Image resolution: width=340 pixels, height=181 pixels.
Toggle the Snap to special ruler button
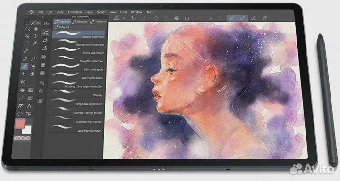(243, 18)
